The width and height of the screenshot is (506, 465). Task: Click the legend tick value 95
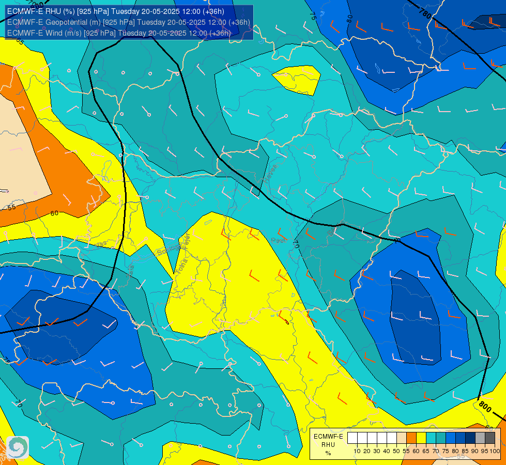[485, 451]
